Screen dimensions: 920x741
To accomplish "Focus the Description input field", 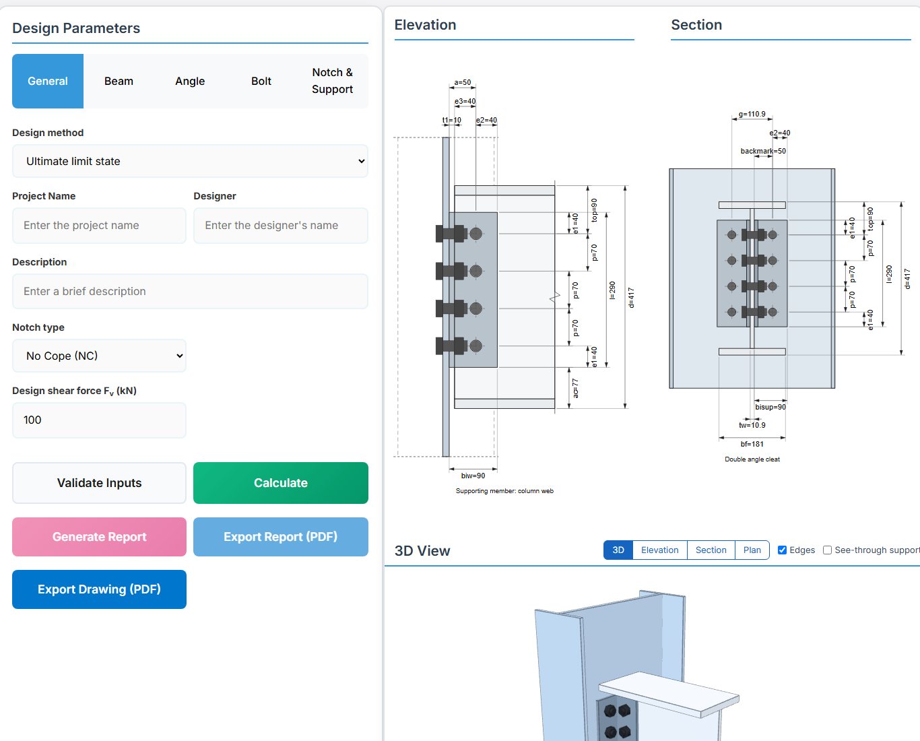I will click(190, 291).
